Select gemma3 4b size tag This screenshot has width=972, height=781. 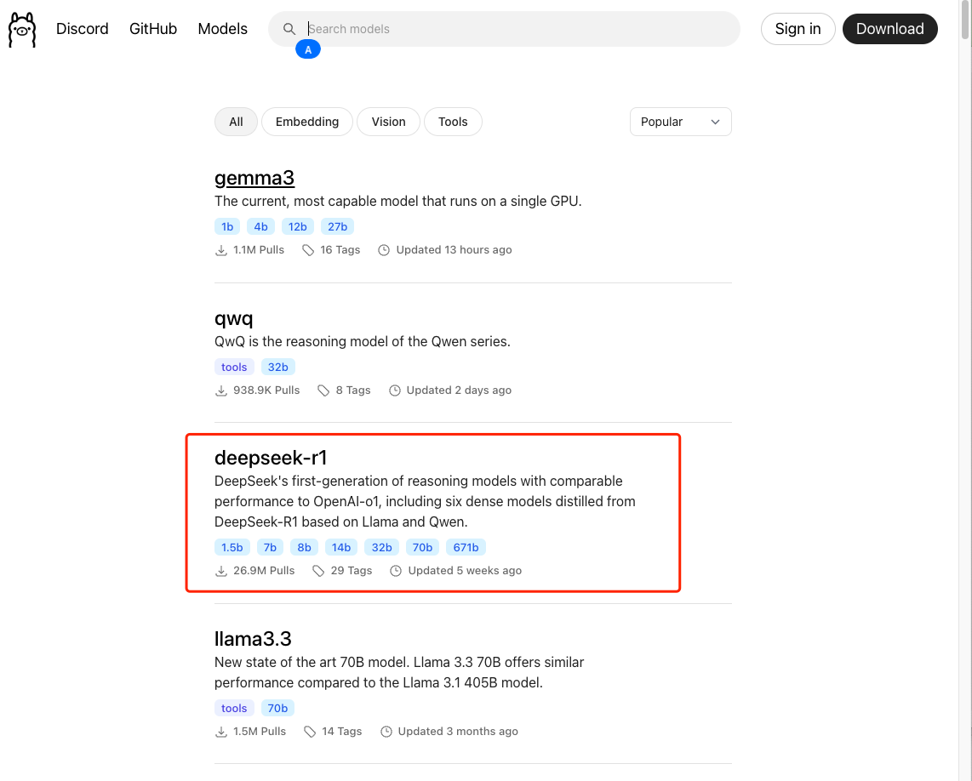point(261,227)
